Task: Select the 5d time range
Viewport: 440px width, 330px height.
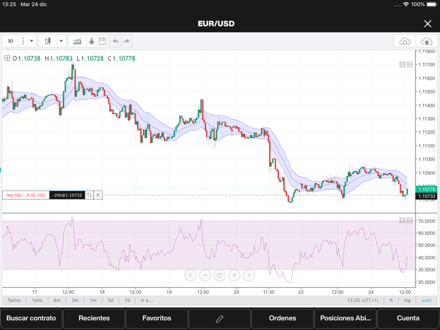Action: coord(111,300)
